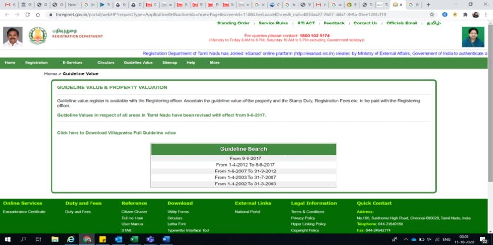
Task: Download Villagewise Full Guideline value
Action: click(117, 133)
